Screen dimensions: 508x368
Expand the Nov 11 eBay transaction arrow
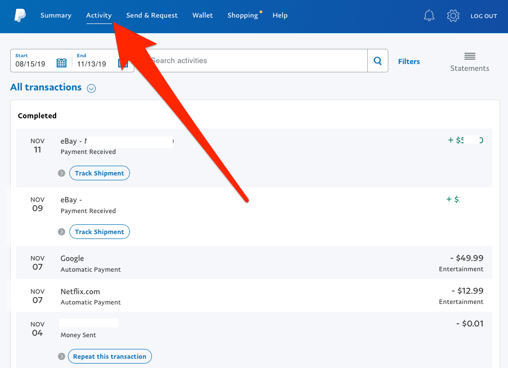pyautogui.click(x=62, y=173)
